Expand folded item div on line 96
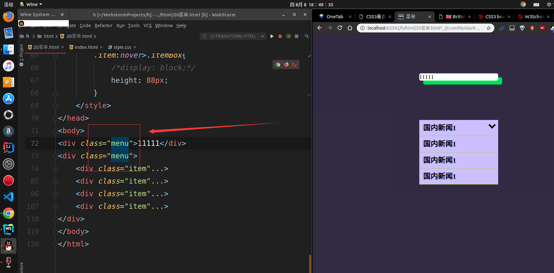 tap(56, 194)
